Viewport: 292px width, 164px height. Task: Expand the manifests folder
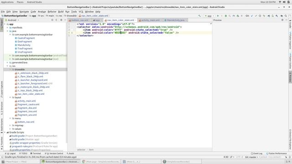click(x=7, y=27)
